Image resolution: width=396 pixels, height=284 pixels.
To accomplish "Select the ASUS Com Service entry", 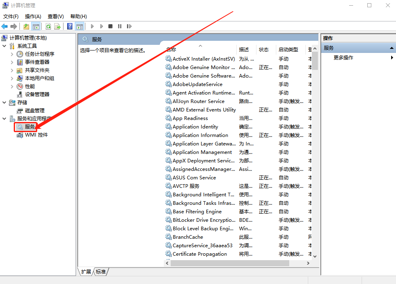I will click(x=194, y=177).
